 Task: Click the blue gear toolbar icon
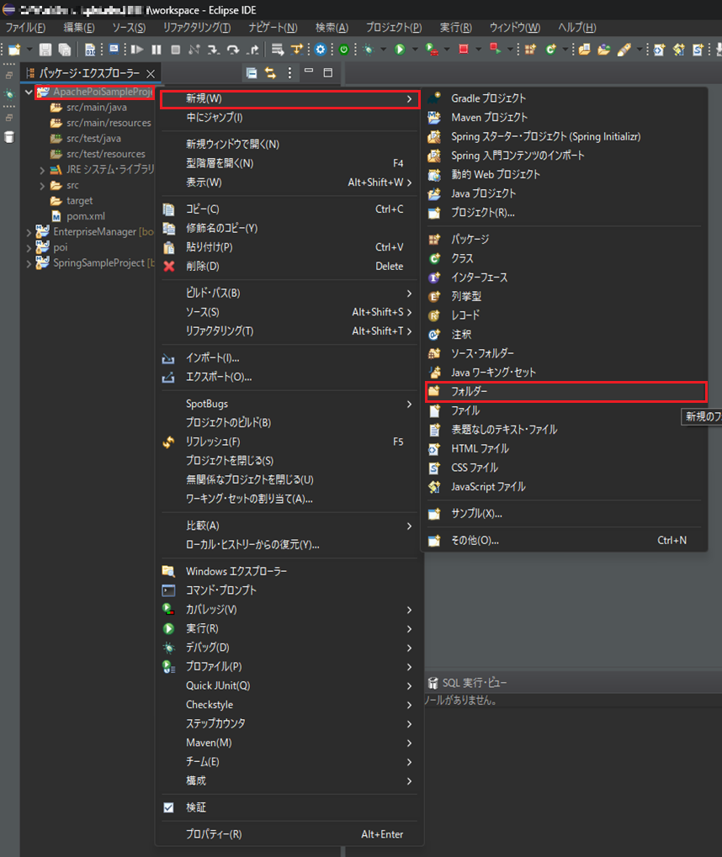click(x=321, y=50)
